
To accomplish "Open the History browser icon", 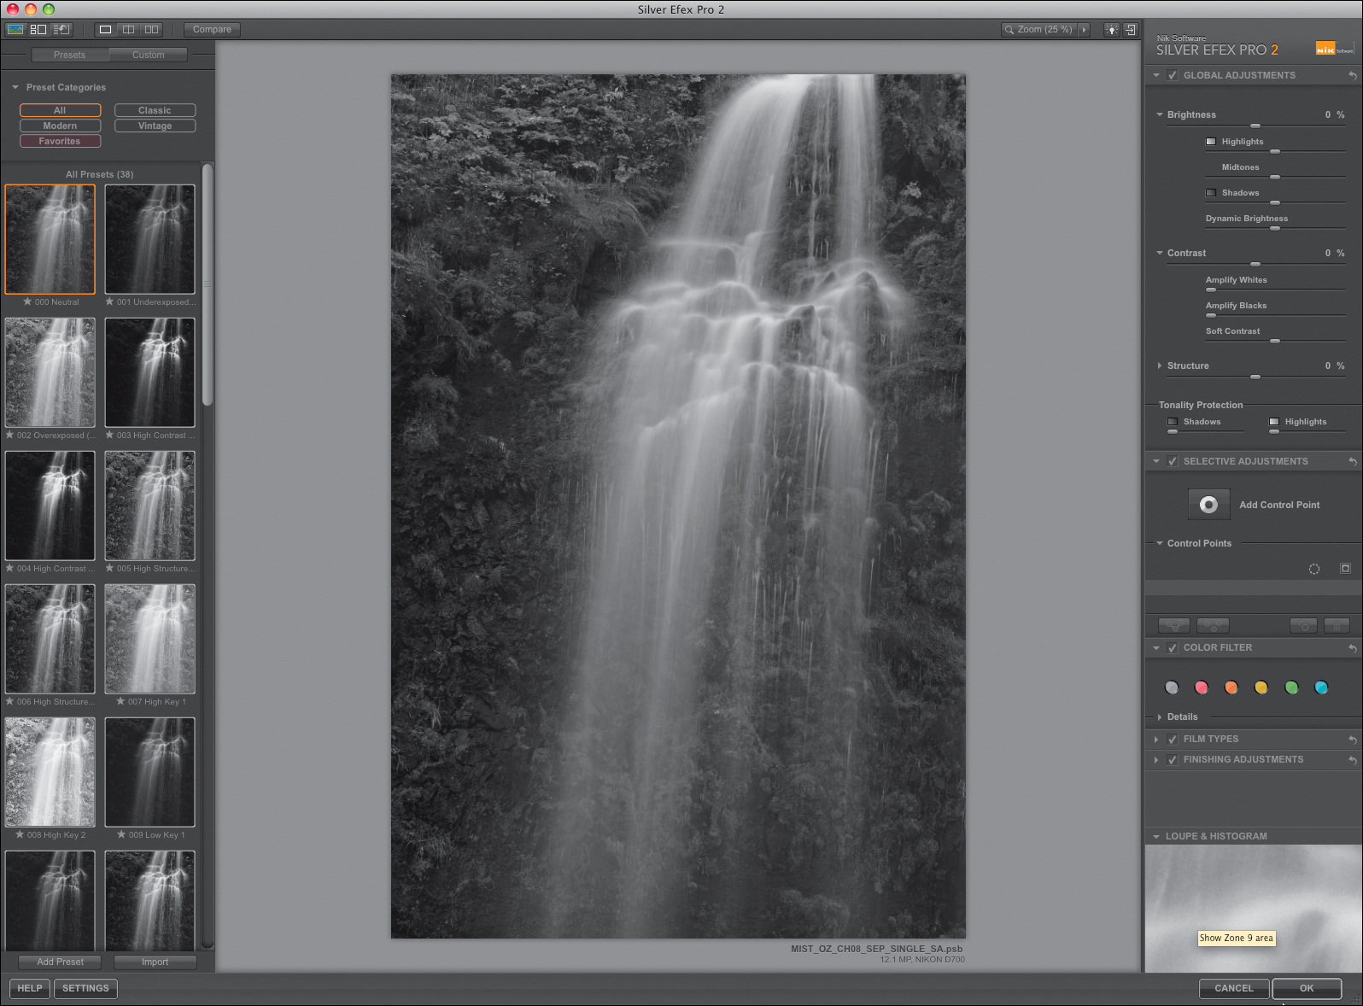I will click(x=61, y=29).
